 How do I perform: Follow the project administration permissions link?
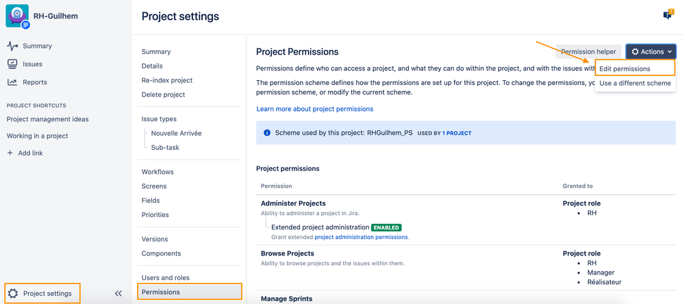pyautogui.click(x=361, y=237)
